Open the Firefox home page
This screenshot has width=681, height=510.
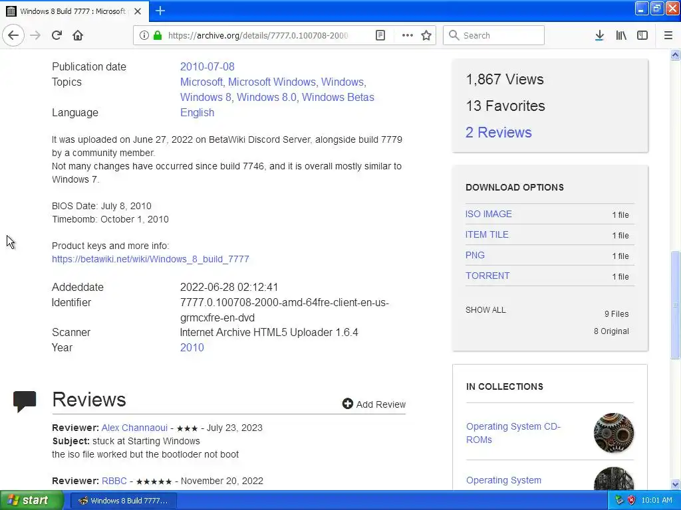tap(78, 35)
